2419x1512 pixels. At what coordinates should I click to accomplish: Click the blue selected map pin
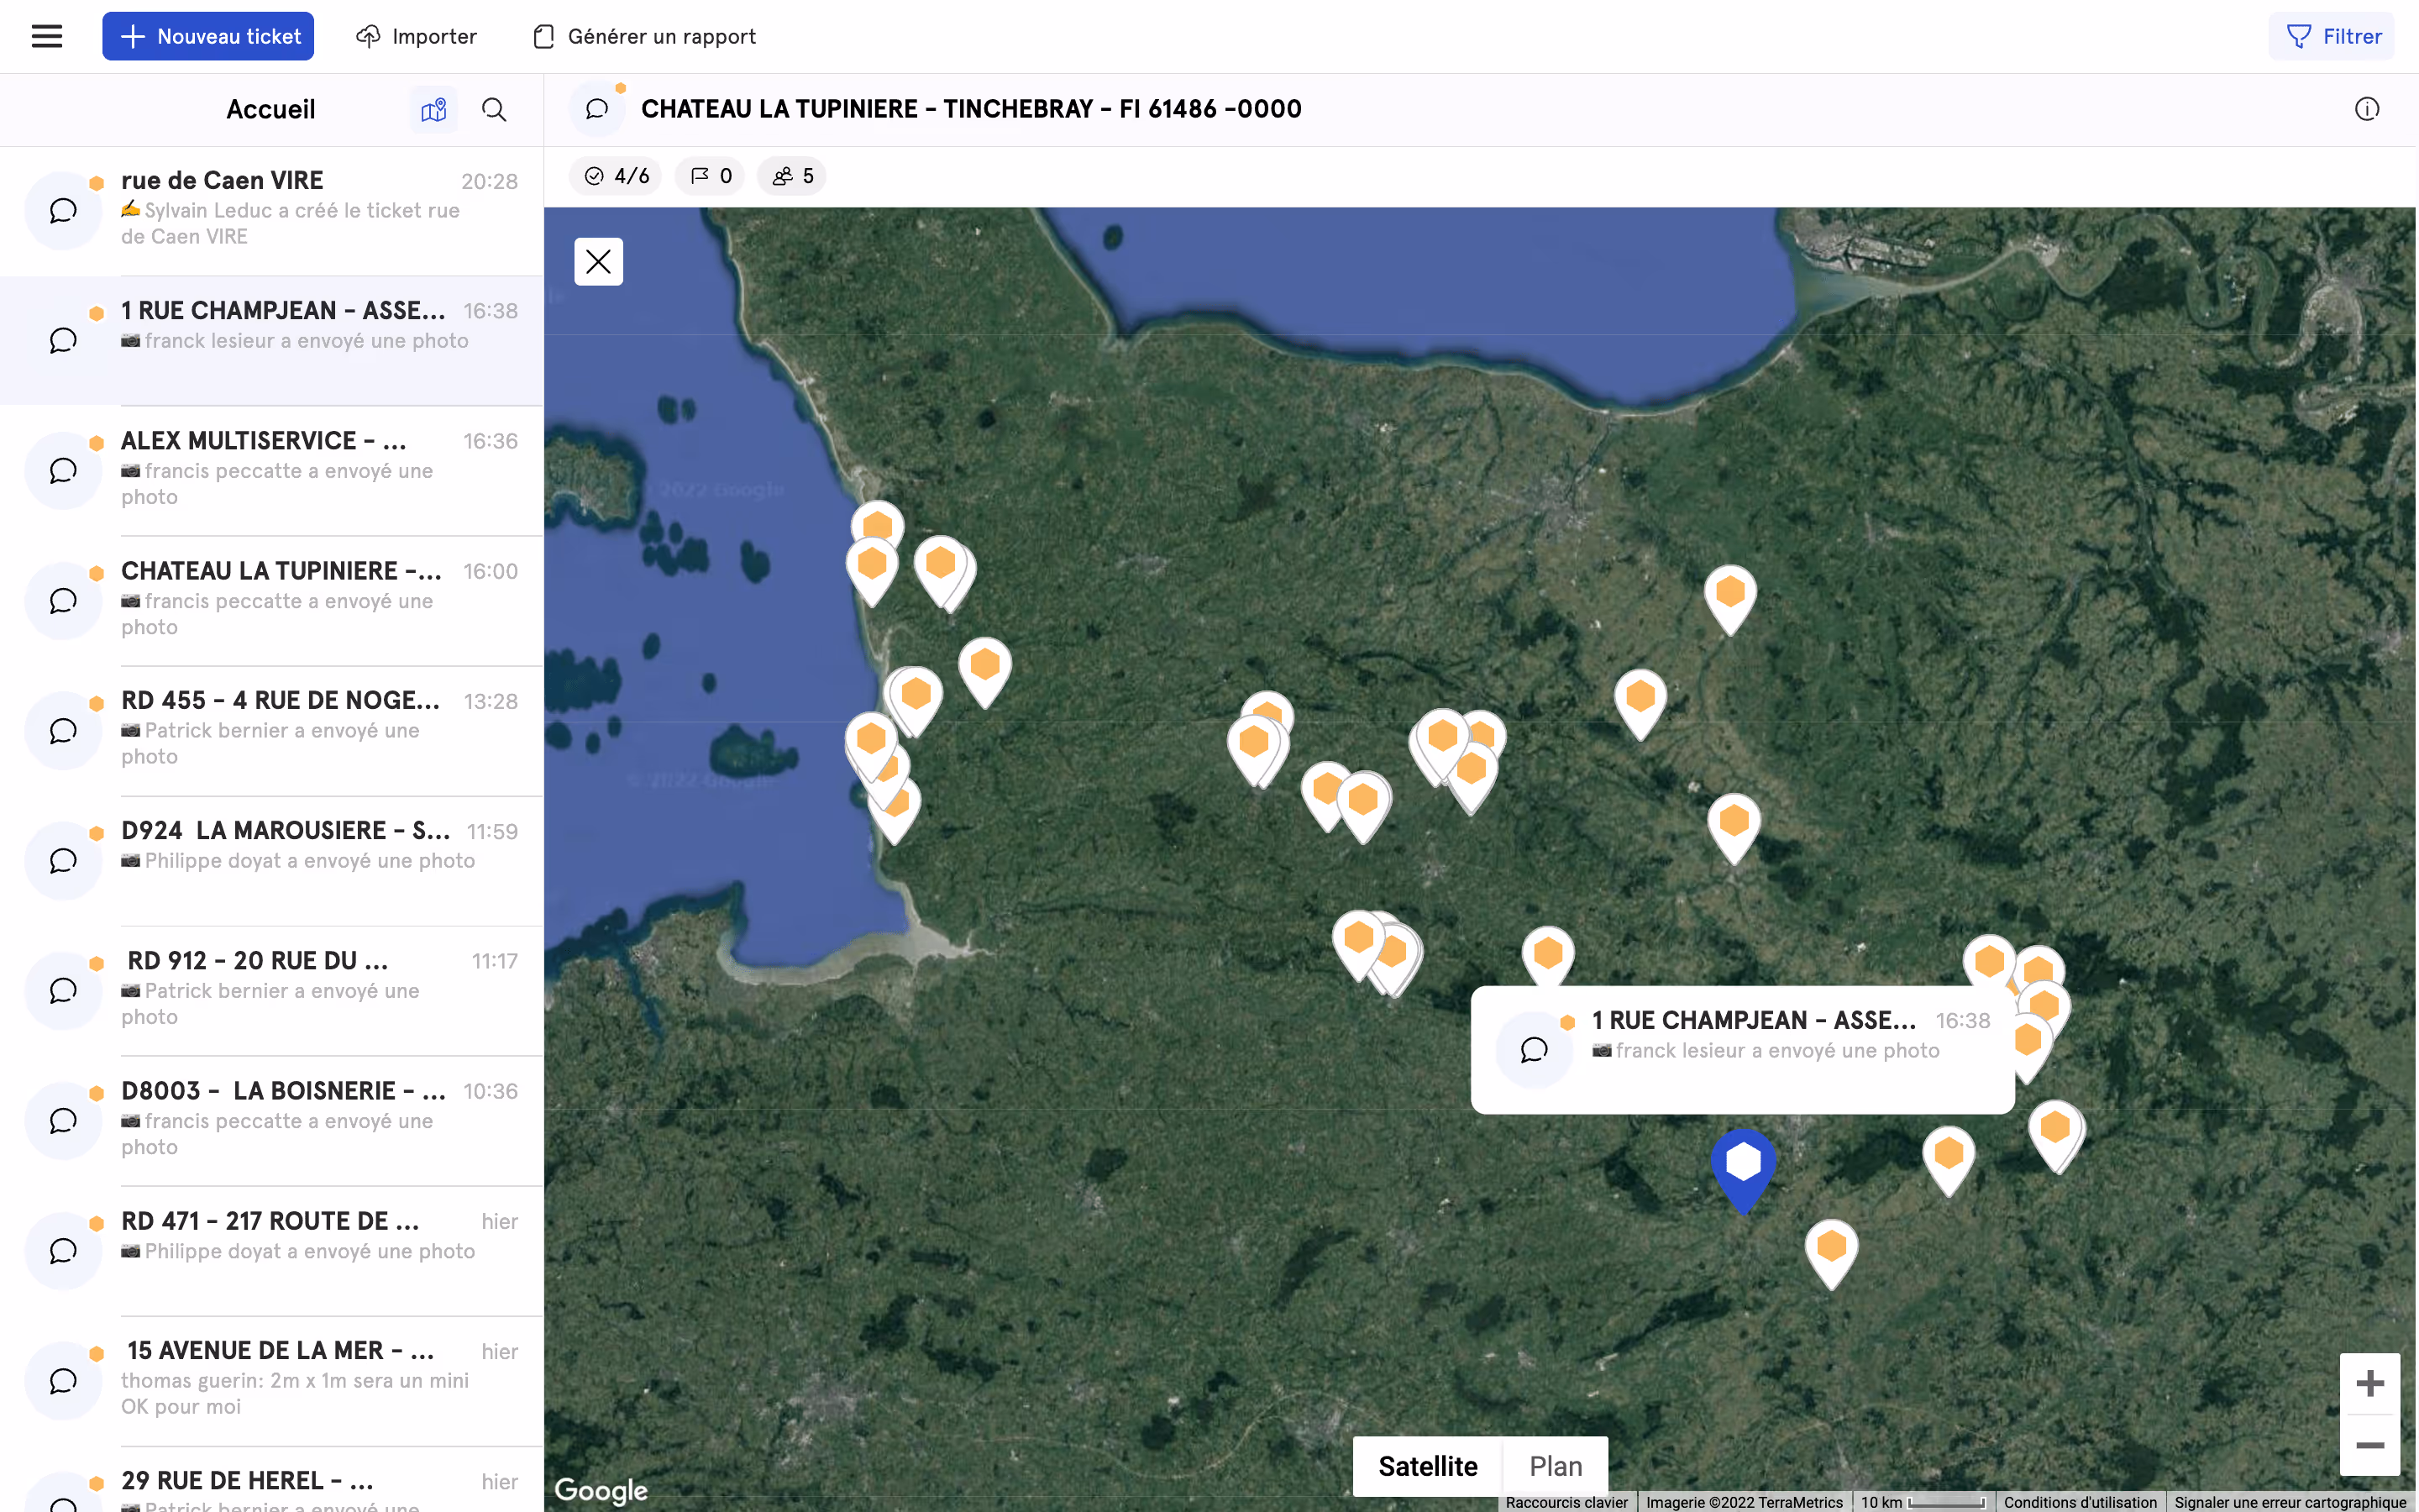point(1742,1165)
